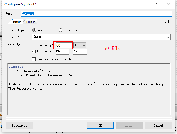177x134 pixels.
Task: Switch to the Basic tab
Action: [17, 22]
